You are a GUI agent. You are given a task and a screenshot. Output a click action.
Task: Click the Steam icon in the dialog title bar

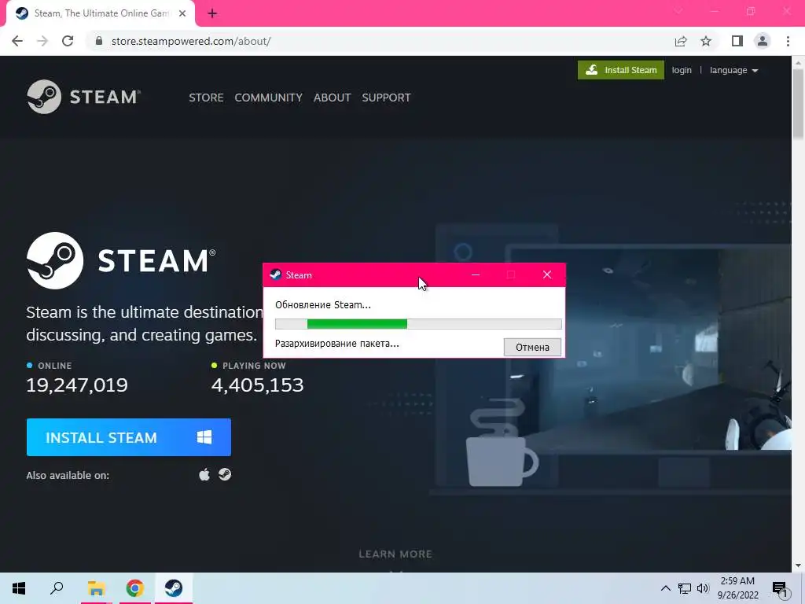pos(276,274)
